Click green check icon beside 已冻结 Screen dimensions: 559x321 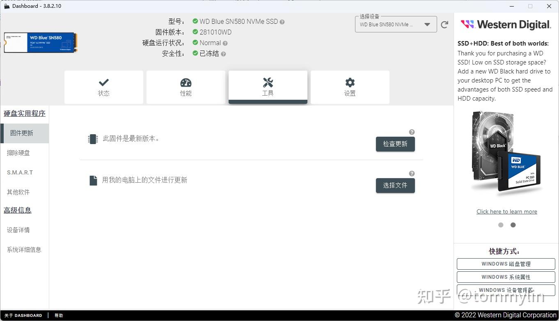pyautogui.click(x=195, y=53)
